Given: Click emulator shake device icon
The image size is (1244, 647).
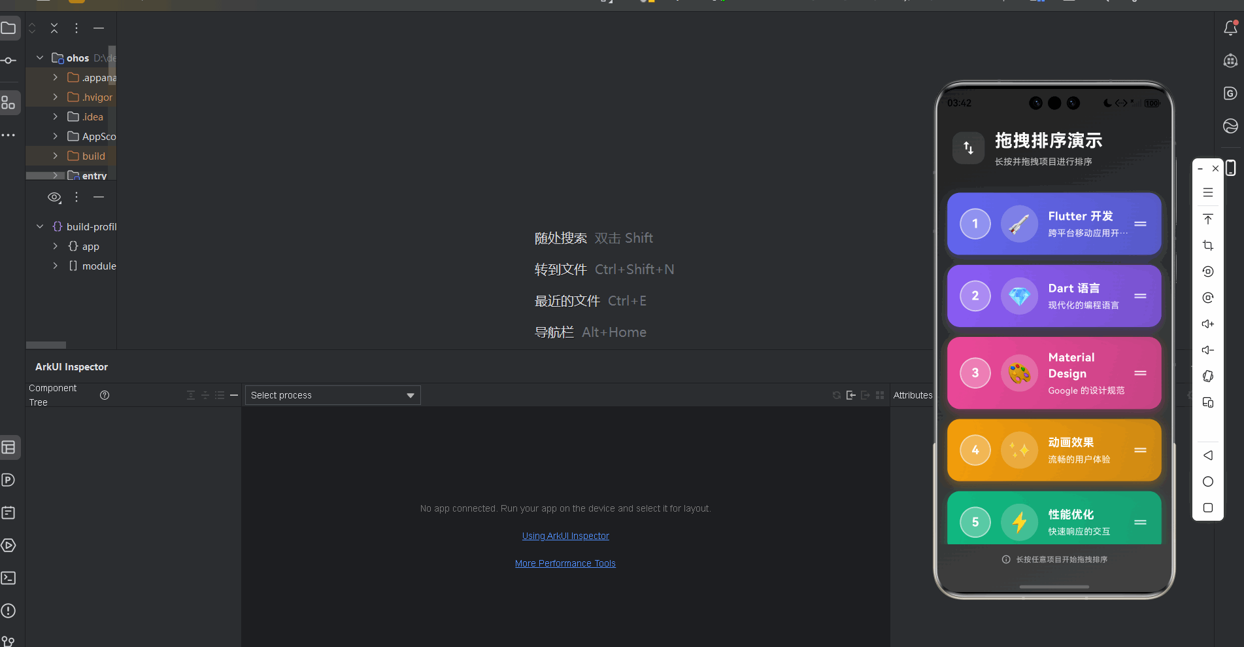Looking at the screenshot, I should pyautogui.click(x=1208, y=376).
